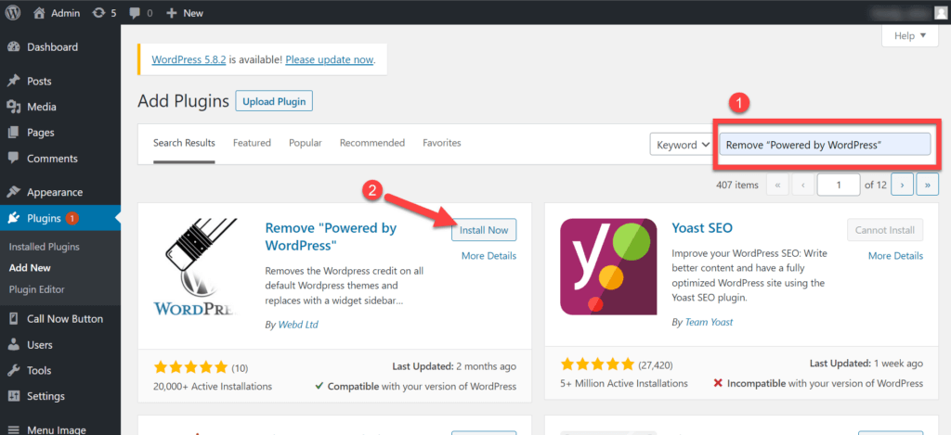Focus the plugin search input field

(825, 145)
